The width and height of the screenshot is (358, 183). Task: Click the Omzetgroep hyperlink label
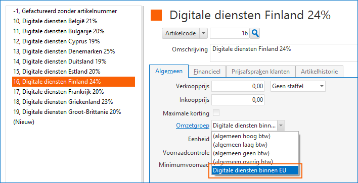click(193, 126)
